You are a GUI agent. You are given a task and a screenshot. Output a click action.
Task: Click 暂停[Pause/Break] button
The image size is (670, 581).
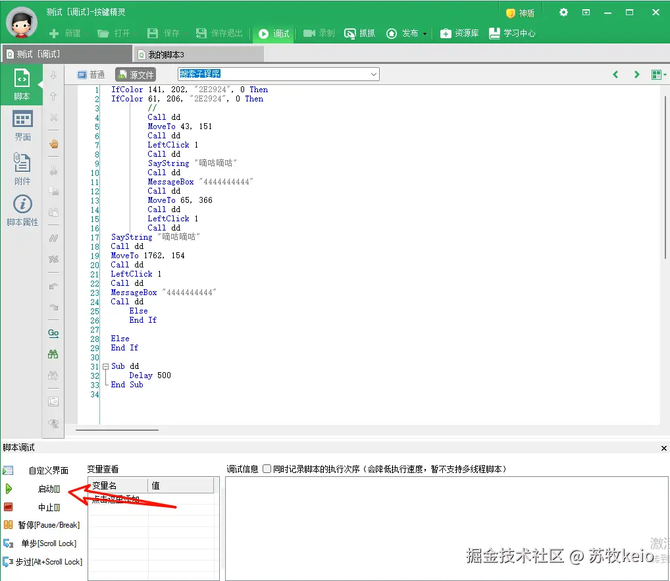point(41,525)
